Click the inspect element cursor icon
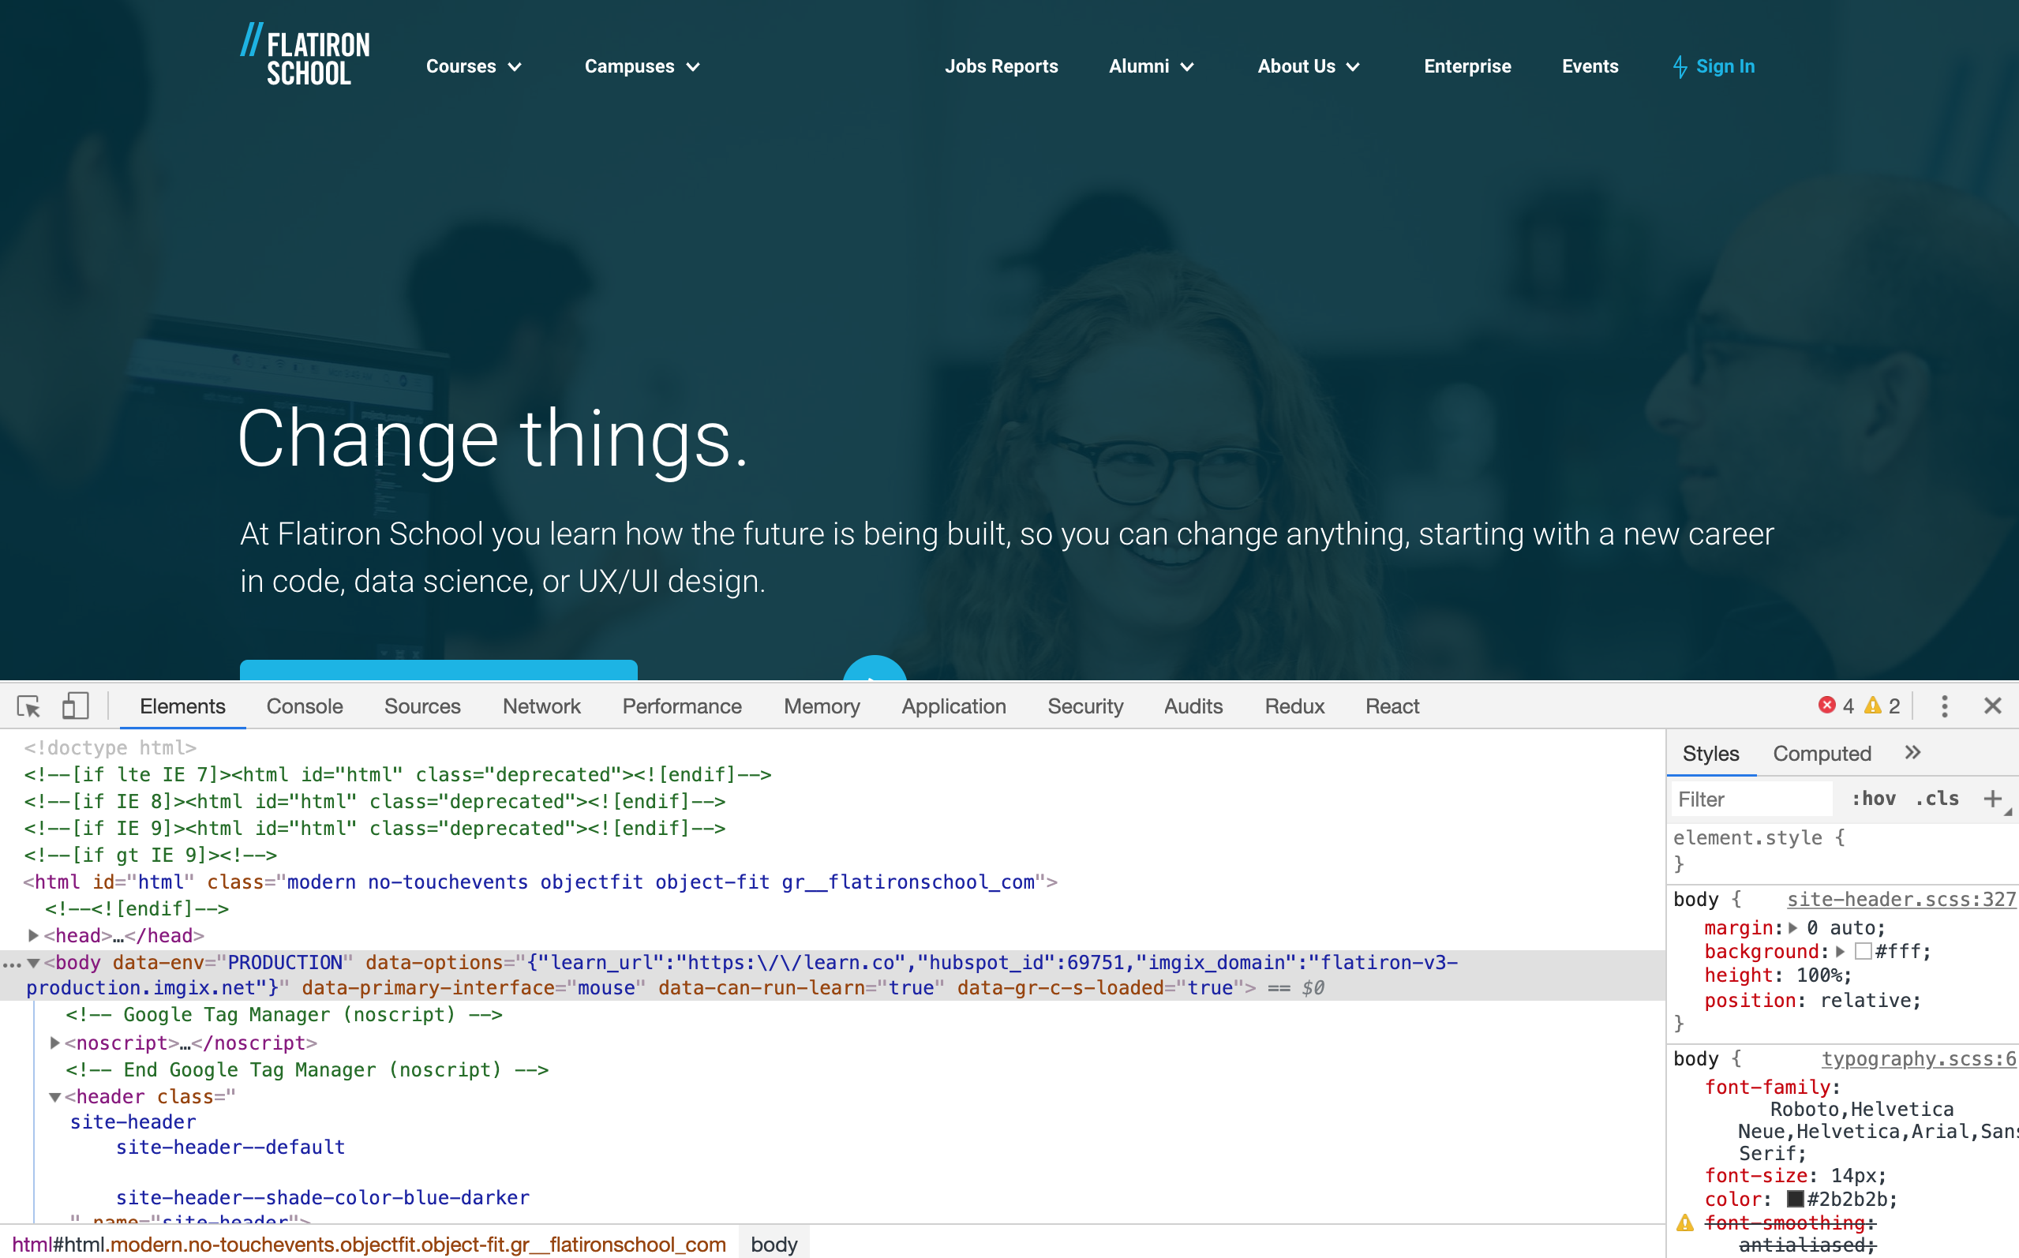The width and height of the screenshot is (2019, 1258). click(x=29, y=706)
